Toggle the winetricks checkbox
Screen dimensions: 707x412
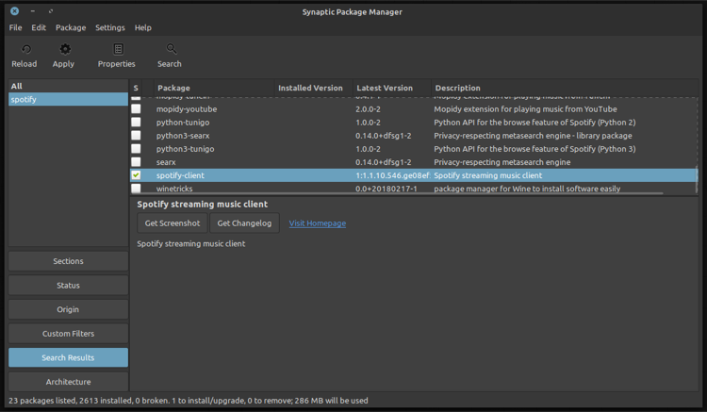136,189
